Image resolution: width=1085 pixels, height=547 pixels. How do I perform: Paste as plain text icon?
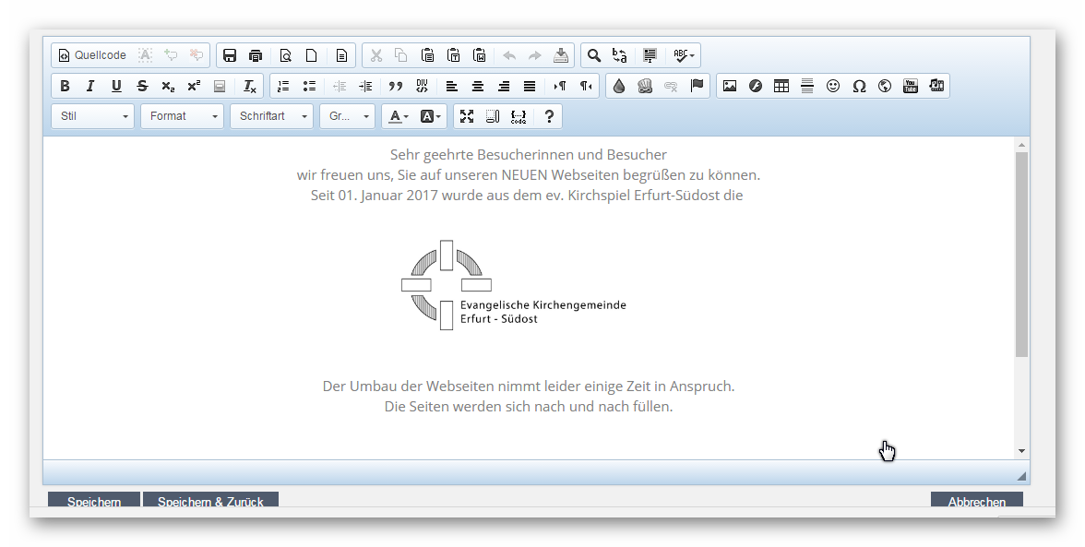453,55
